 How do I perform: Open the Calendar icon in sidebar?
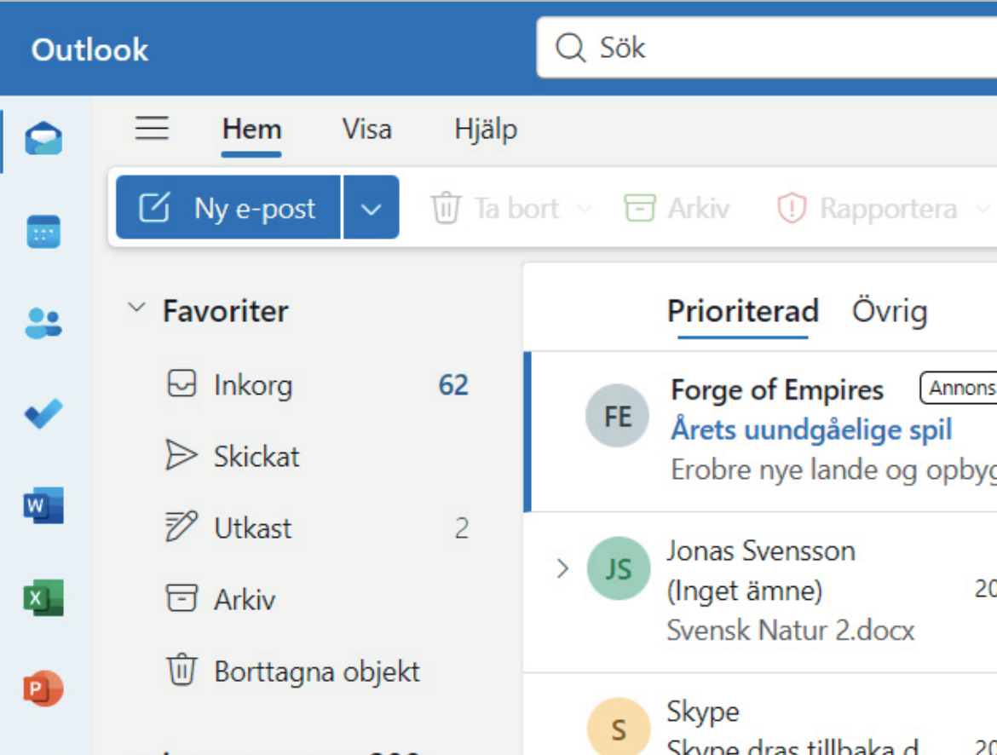tap(43, 231)
